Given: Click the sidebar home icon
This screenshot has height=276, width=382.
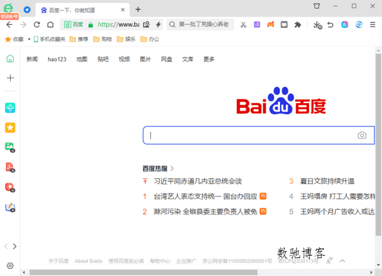Looking at the screenshot, I should point(10,58).
